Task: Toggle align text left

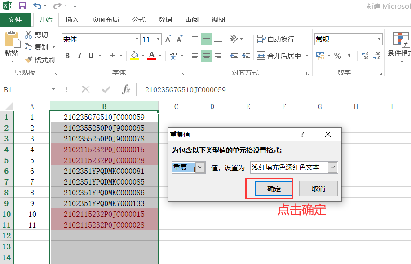Action: (x=195, y=56)
